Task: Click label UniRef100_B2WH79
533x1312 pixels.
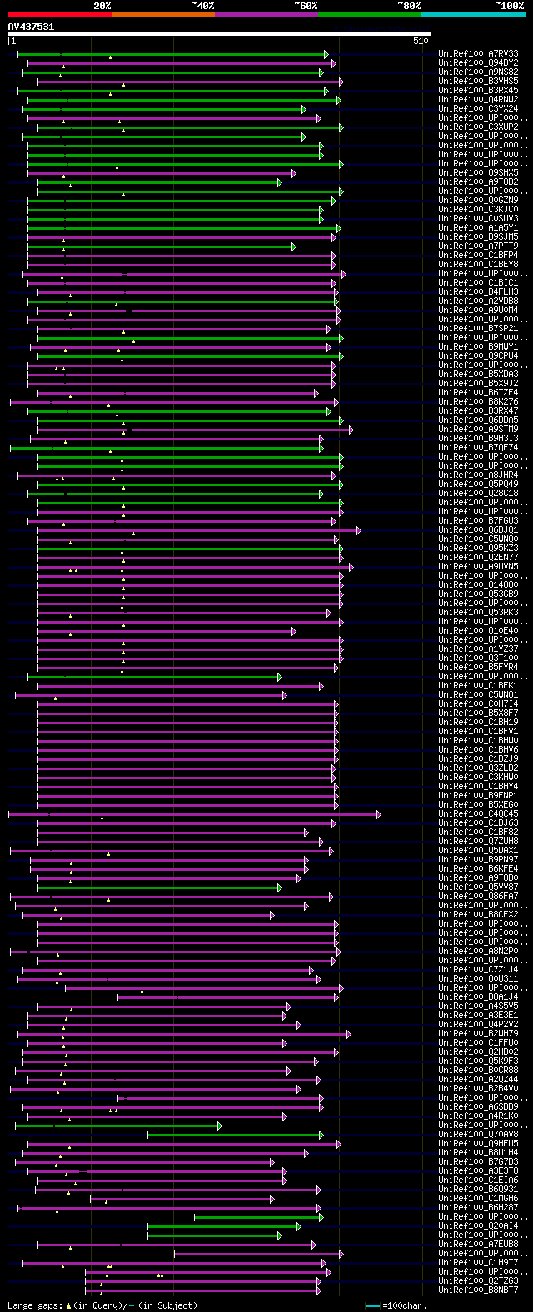Action: pos(478,1034)
